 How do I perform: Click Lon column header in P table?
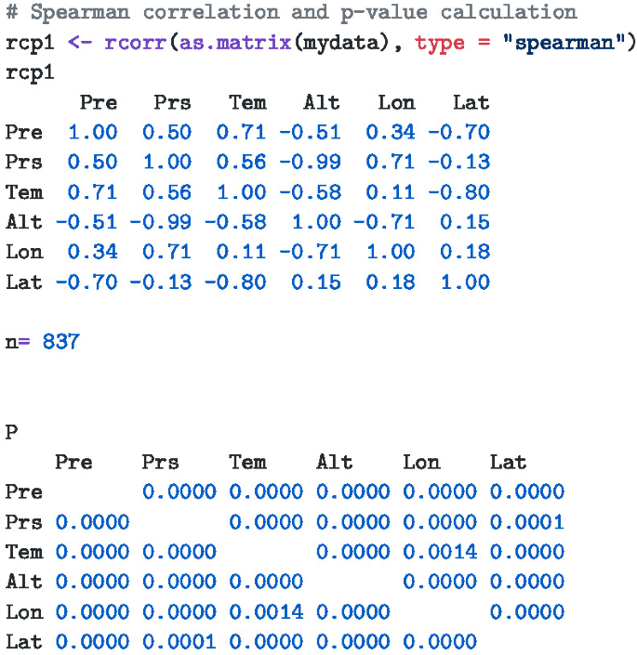[x=421, y=462]
